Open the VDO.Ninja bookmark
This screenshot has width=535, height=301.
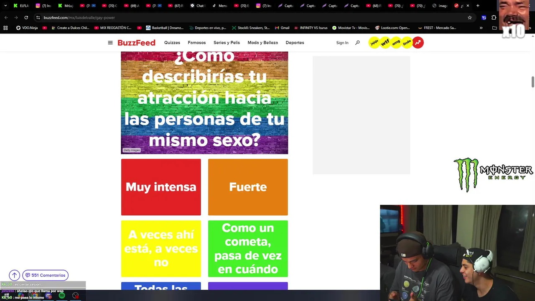(x=27, y=28)
